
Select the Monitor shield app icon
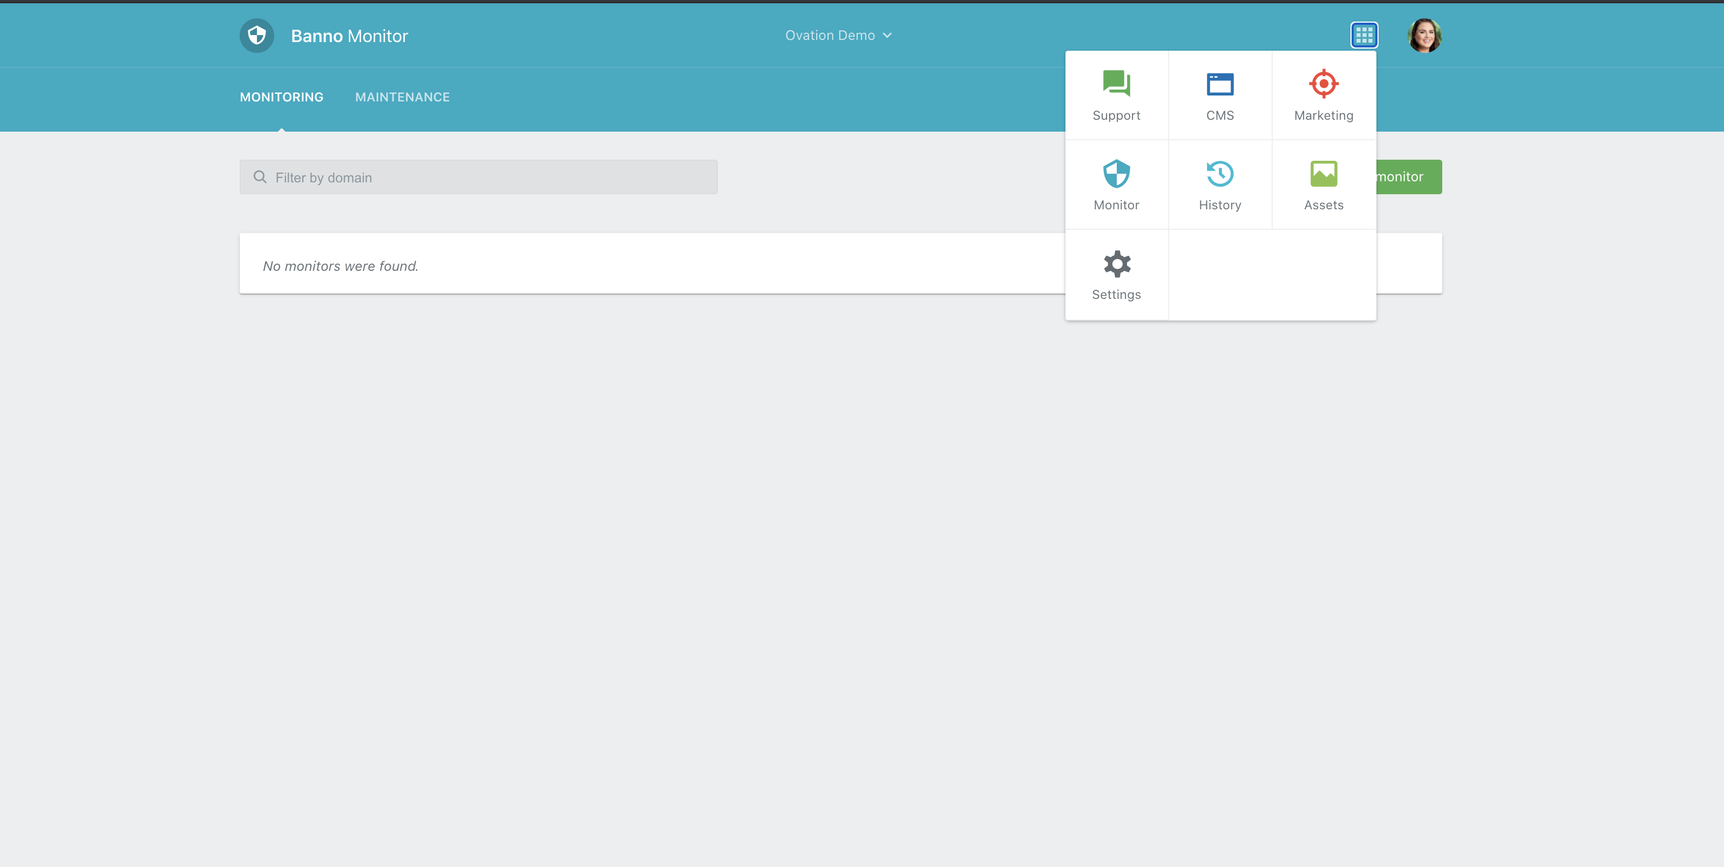tap(1116, 174)
